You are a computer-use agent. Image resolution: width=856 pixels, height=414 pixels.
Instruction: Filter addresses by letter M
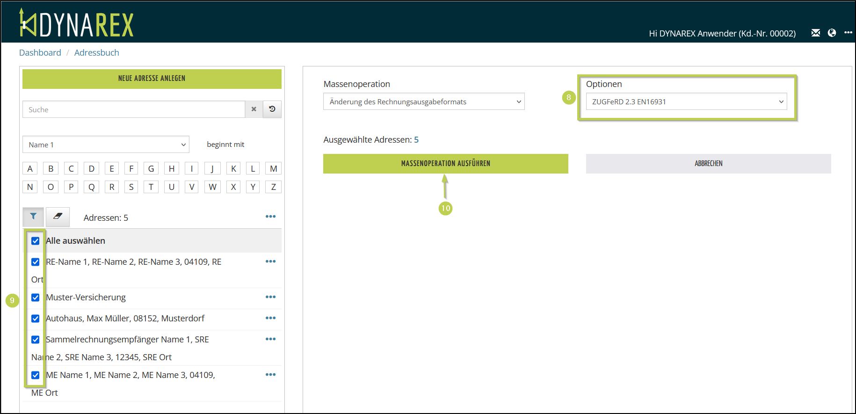[x=273, y=168]
